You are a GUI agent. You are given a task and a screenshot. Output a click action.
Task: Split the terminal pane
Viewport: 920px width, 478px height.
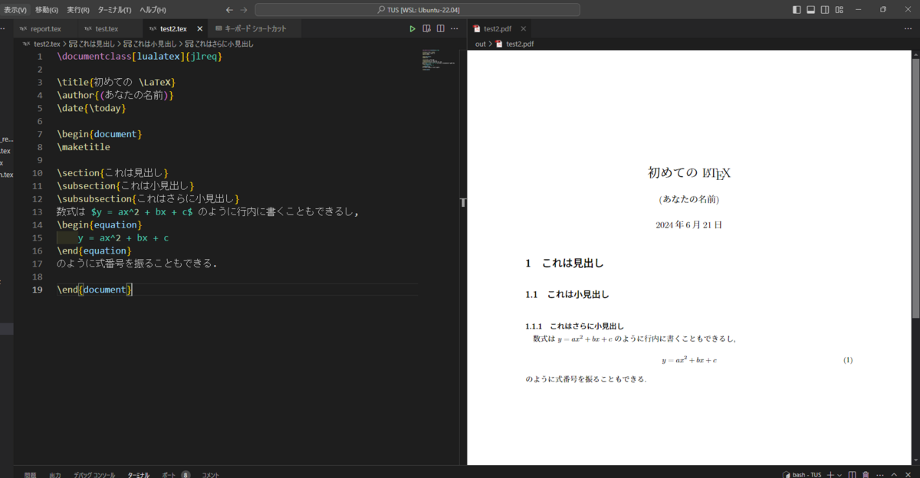pyautogui.click(x=853, y=474)
